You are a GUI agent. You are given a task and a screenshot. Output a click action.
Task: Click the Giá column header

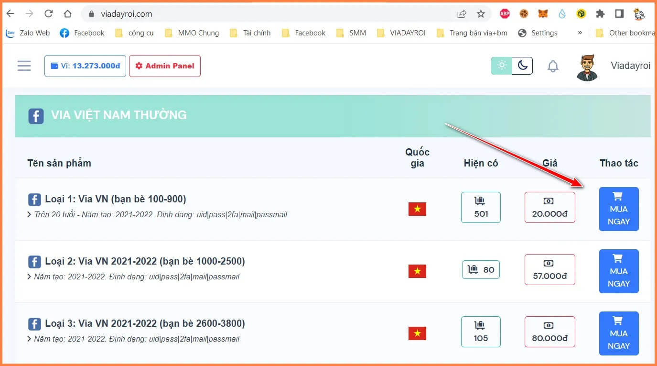coord(549,163)
